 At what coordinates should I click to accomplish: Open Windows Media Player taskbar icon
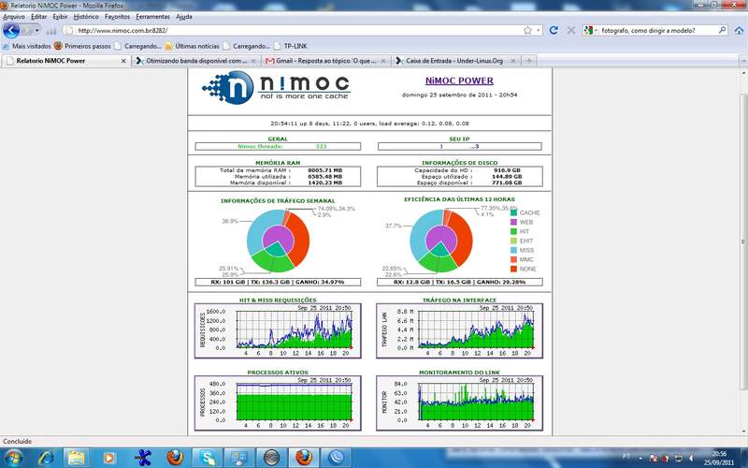coord(108,458)
